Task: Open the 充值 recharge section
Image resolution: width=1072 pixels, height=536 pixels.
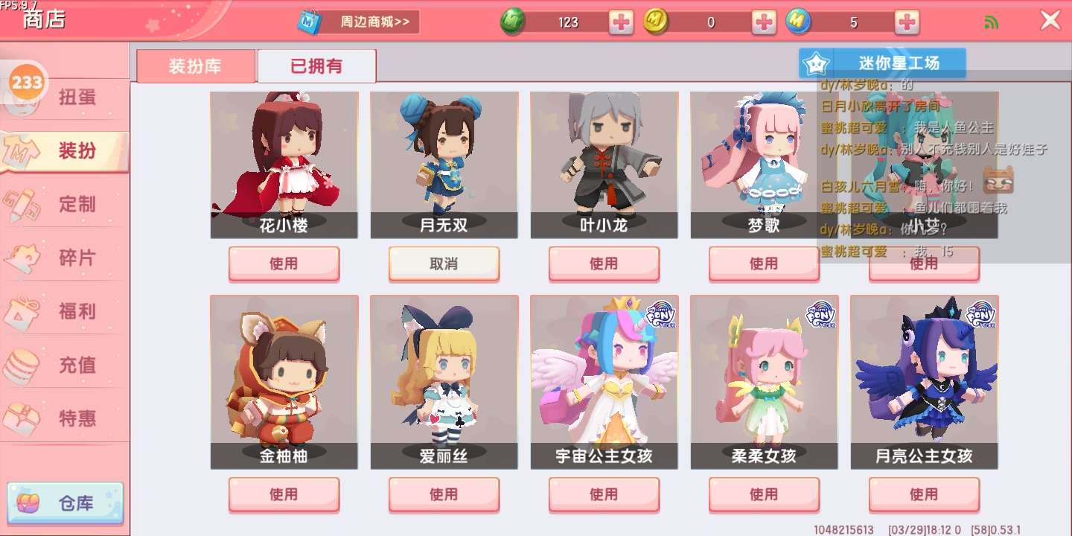Action: (x=65, y=365)
